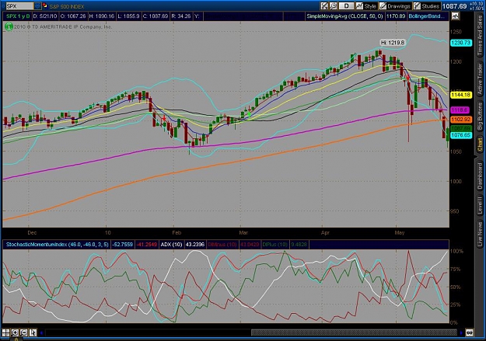Viewport: 486px width, 341px height.
Task: Open the Live News side tab
Action: 480,233
